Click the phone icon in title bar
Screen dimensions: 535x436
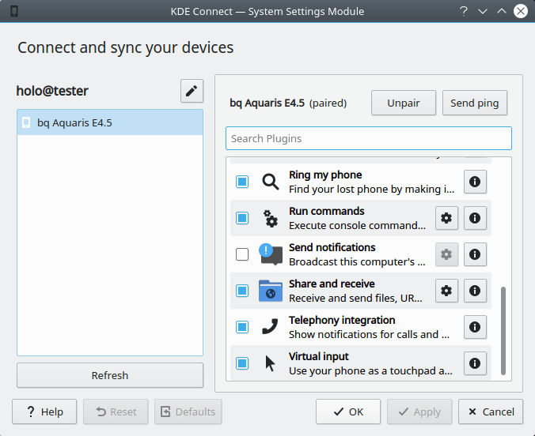point(14,11)
